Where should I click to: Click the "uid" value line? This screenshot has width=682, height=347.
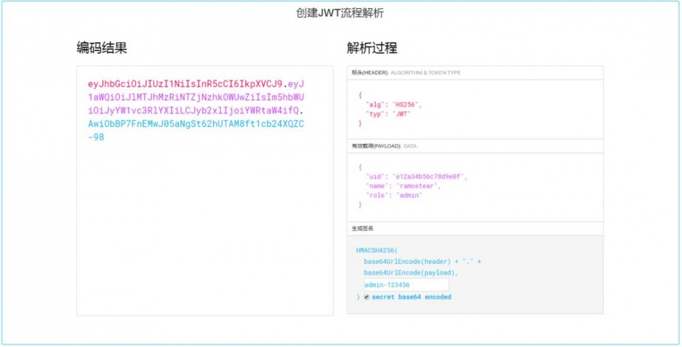pos(417,177)
